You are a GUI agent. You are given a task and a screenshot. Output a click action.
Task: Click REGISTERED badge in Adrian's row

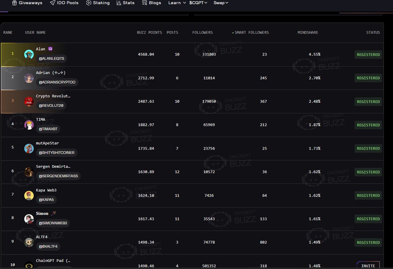tap(368, 78)
